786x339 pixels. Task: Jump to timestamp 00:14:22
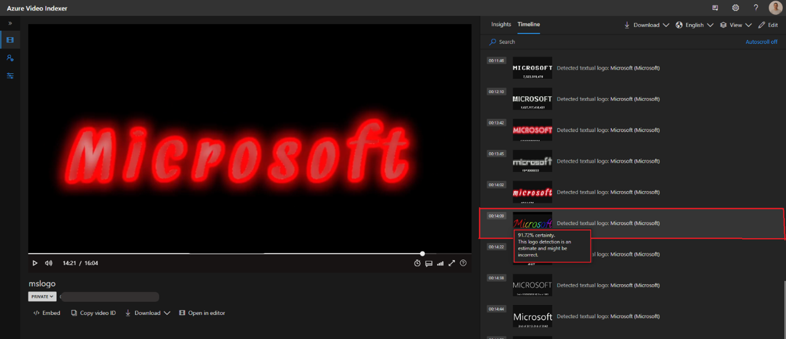(x=496, y=247)
